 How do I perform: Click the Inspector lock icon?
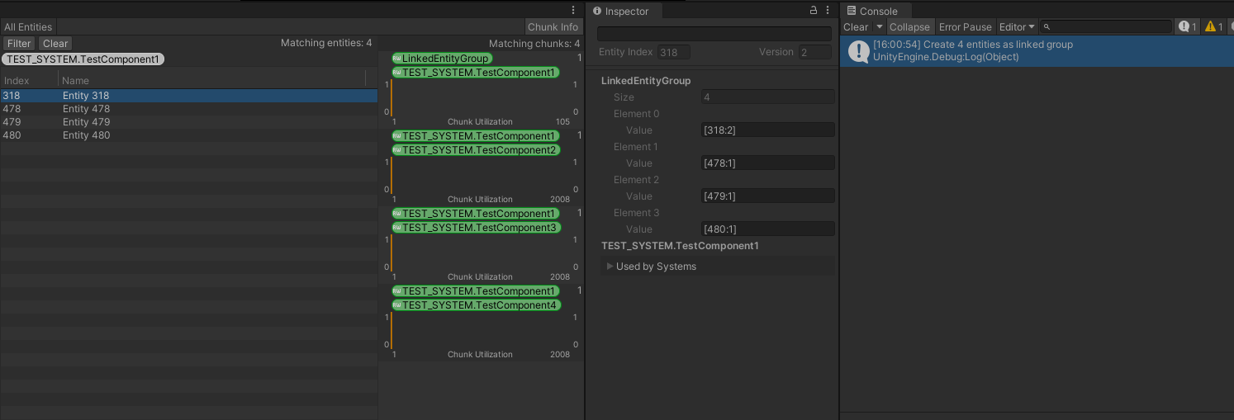[x=814, y=11]
